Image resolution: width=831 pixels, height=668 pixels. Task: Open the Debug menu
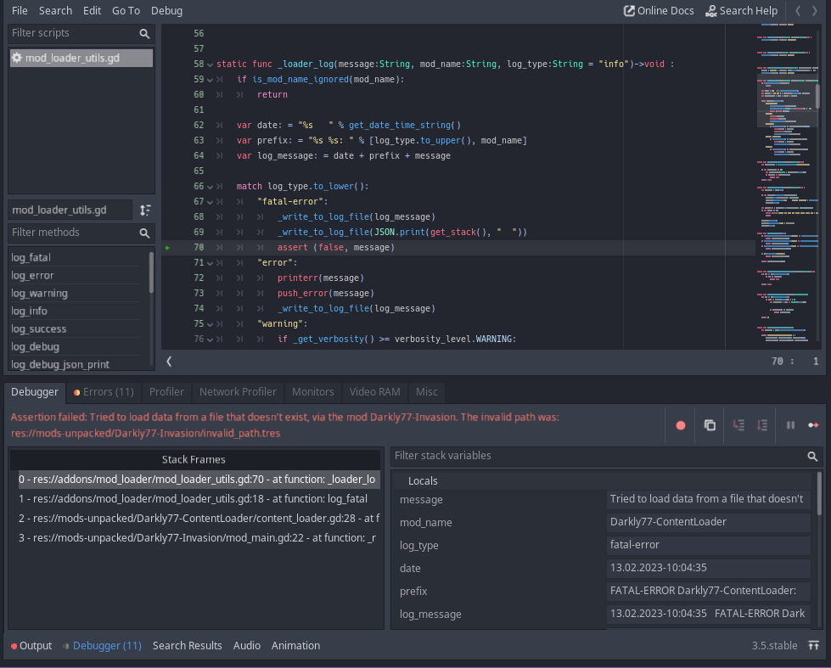166,11
